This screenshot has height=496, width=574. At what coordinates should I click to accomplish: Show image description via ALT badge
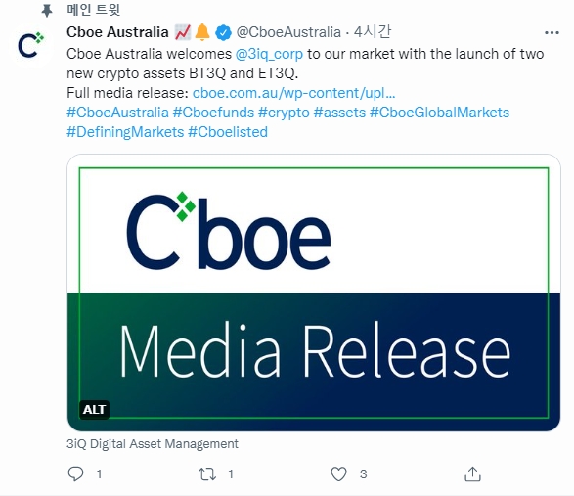click(94, 409)
